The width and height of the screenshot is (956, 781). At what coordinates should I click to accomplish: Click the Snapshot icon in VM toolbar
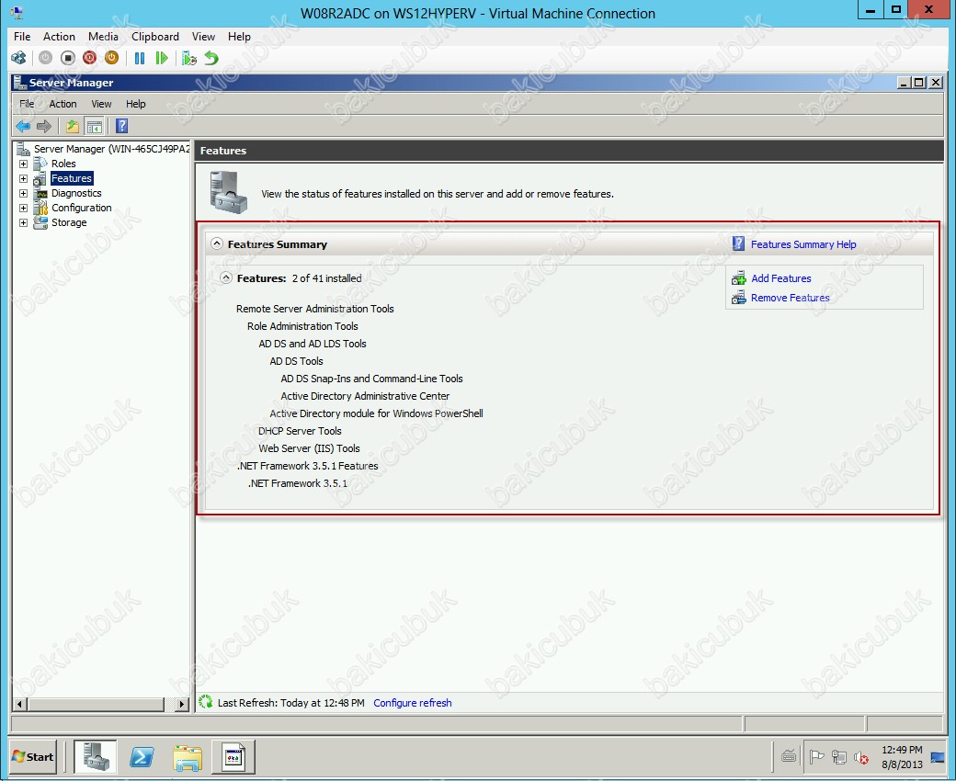pyautogui.click(x=189, y=58)
